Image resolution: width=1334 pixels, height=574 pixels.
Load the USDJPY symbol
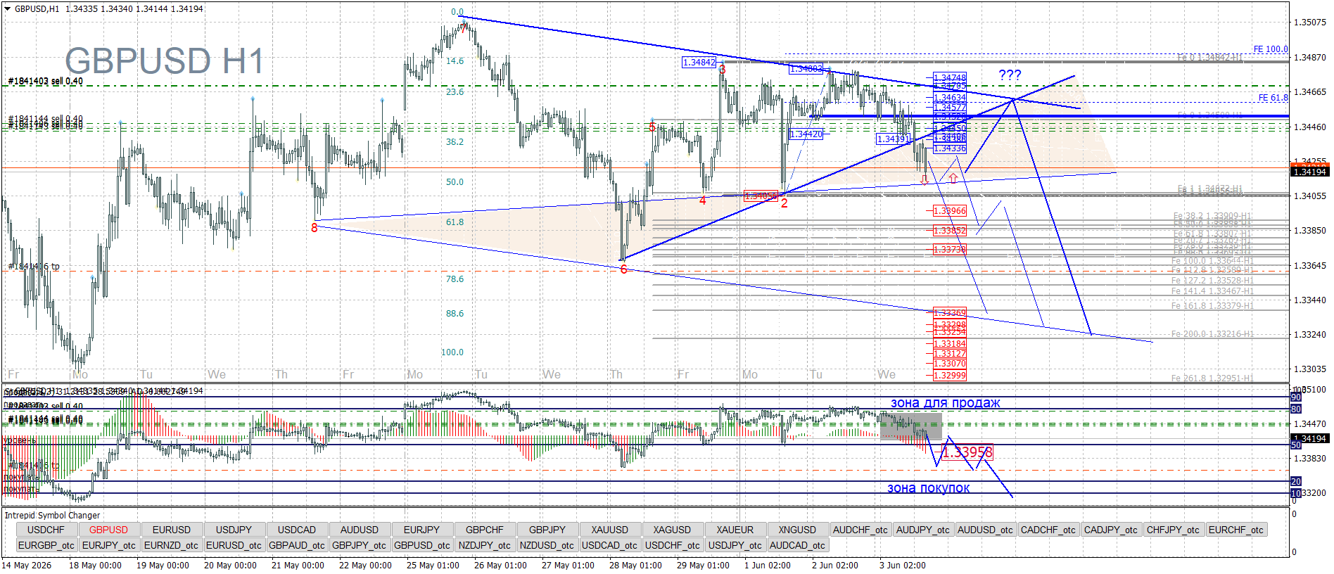point(234,530)
